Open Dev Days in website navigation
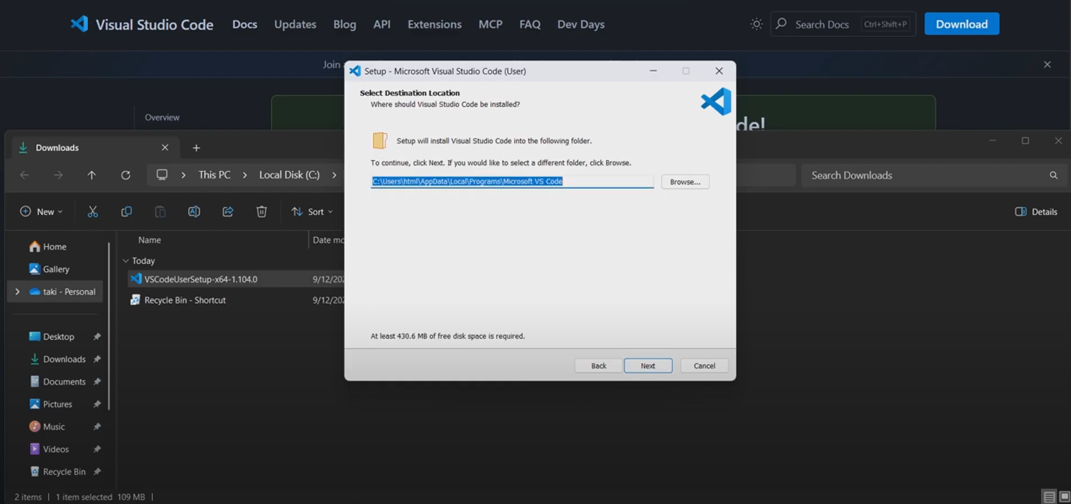Screen dimensions: 1071x504 [581, 24]
